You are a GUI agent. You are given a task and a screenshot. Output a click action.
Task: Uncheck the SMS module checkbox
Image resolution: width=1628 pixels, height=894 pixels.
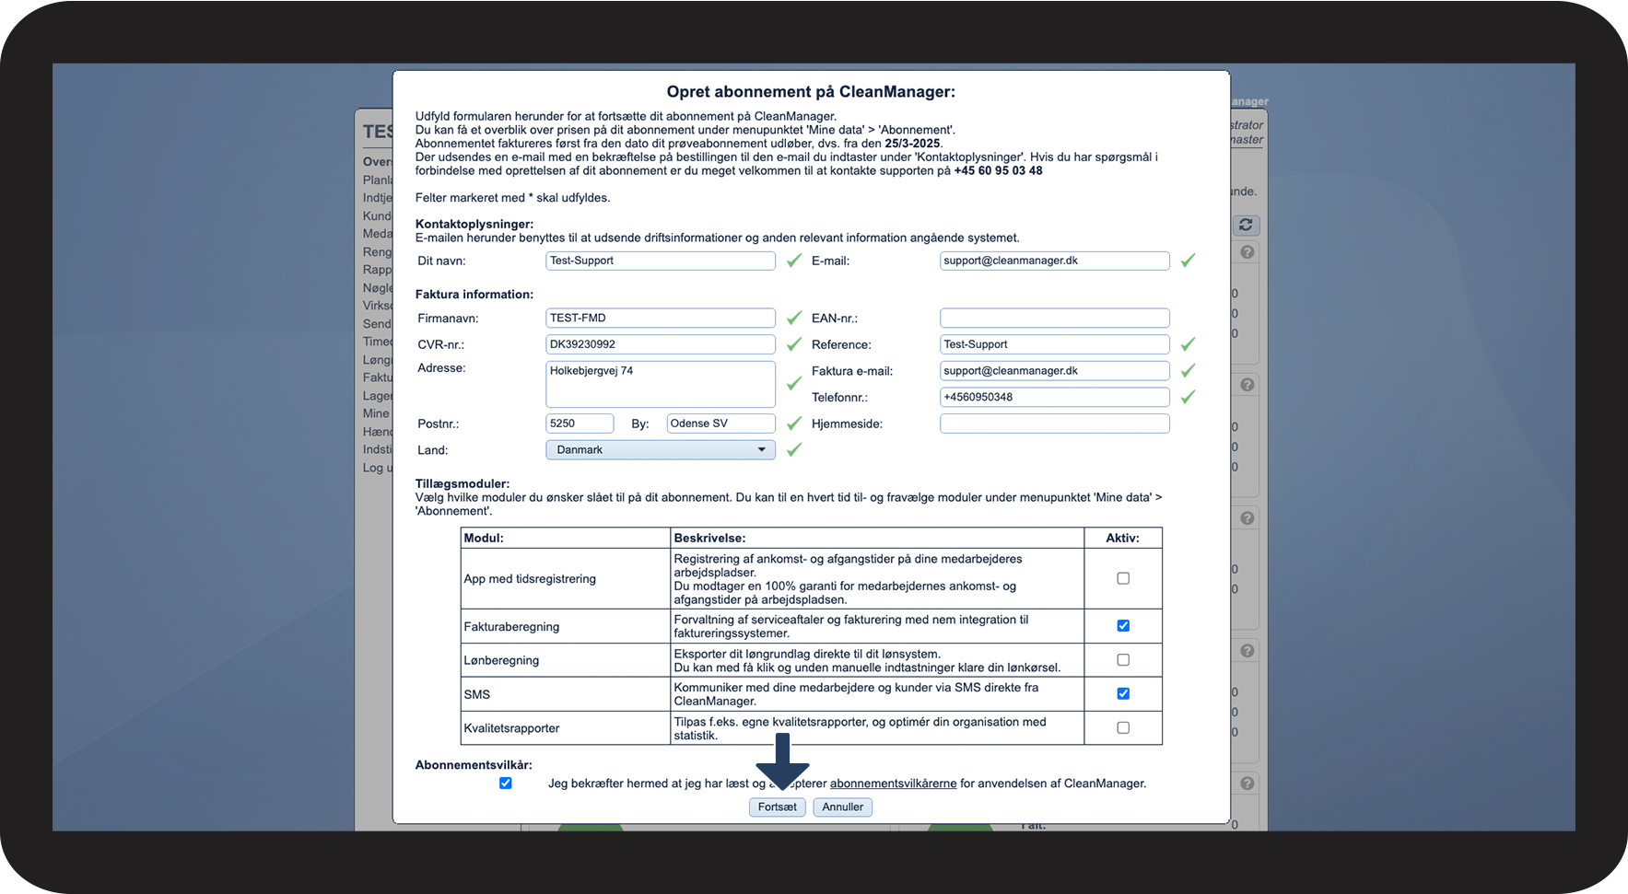[1123, 693]
